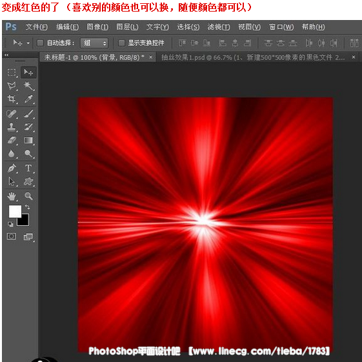Open the 文字(Y) menu
362x362 pixels.
(157, 27)
